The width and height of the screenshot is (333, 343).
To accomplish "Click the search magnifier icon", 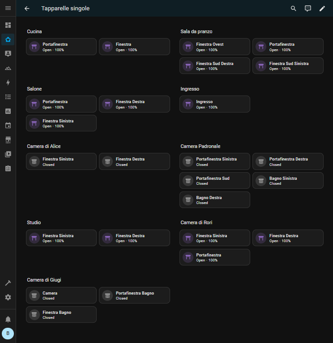I will pyautogui.click(x=294, y=9).
